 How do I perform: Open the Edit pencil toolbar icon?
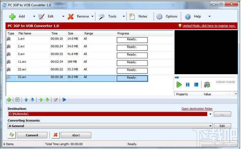pos(41,16)
